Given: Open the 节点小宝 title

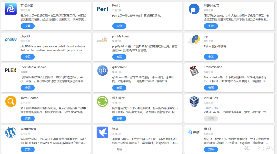Looking at the screenshot, I should [x=27, y=5].
